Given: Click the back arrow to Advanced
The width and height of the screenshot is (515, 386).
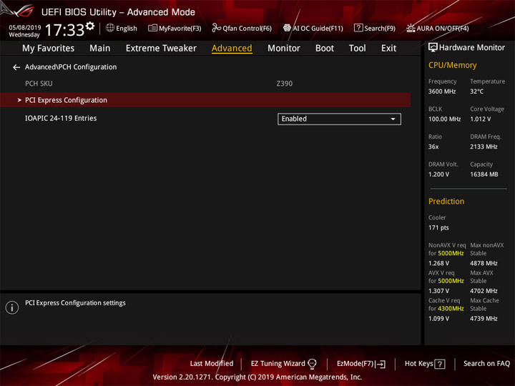Looking at the screenshot, I should click(16, 67).
